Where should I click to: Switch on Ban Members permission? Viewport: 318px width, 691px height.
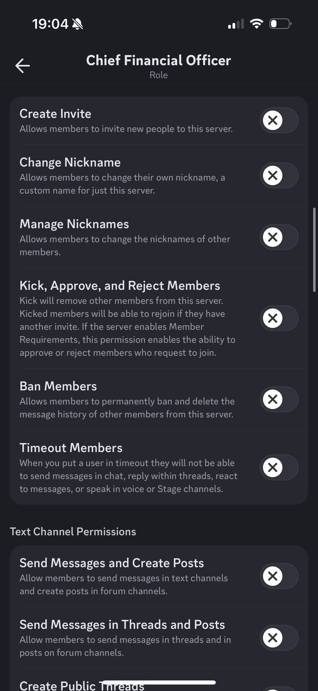(279, 399)
